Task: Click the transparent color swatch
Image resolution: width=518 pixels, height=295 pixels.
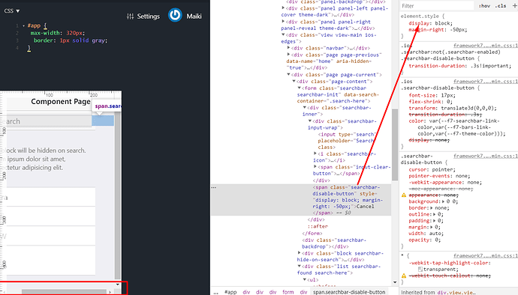Action: [420, 270]
